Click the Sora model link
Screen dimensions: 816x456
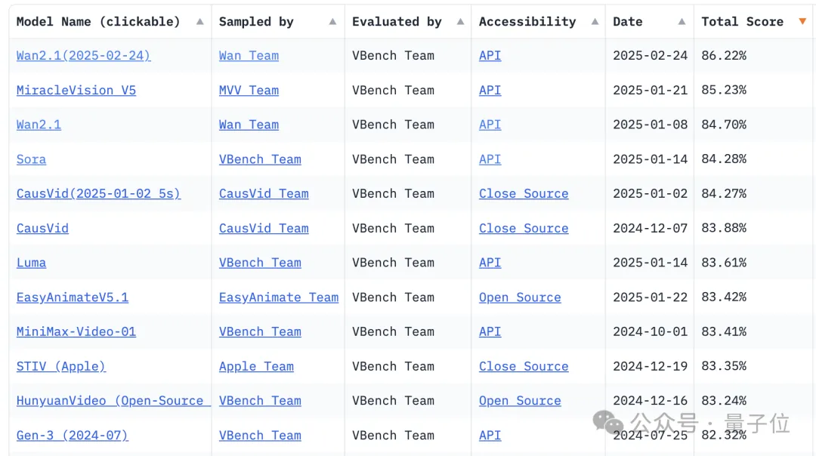(31, 159)
